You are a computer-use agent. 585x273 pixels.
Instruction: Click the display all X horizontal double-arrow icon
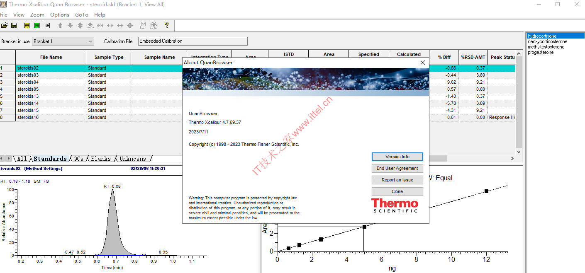(120, 26)
